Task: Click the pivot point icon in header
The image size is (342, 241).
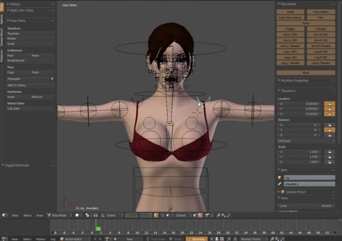Action: [88, 215]
